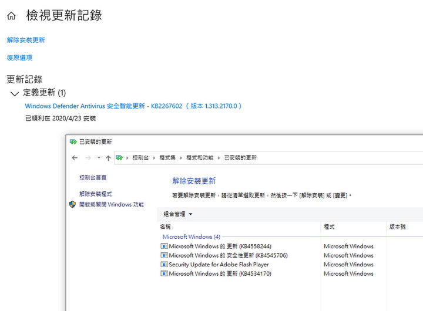The height and width of the screenshot is (311, 423).
Task: Click the 已順利在 2020/4/23 安裝 status text
Action: (x=61, y=119)
